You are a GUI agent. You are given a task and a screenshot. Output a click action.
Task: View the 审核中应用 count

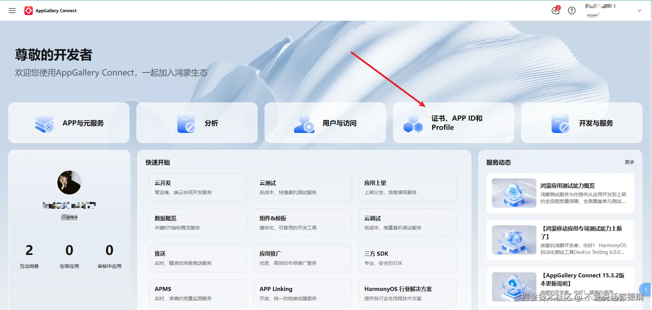tap(109, 250)
